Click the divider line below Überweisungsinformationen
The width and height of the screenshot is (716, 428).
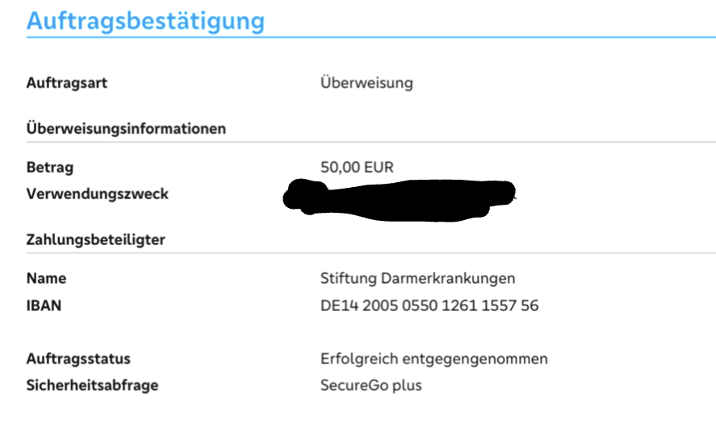point(371,143)
